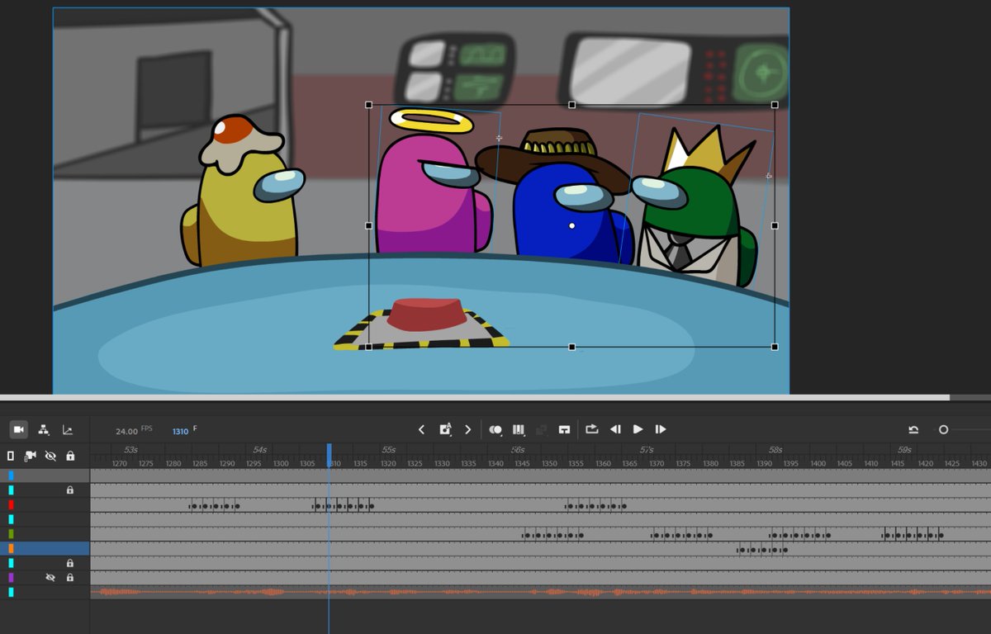
Task: Click the blue layer color swatch
Action: [x=11, y=475]
